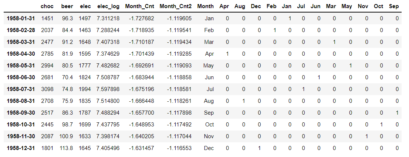Select the Sep column header
Viewport: 409px width, 157px height.
394,7
